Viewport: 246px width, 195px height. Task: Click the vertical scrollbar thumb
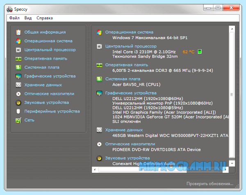232,95
